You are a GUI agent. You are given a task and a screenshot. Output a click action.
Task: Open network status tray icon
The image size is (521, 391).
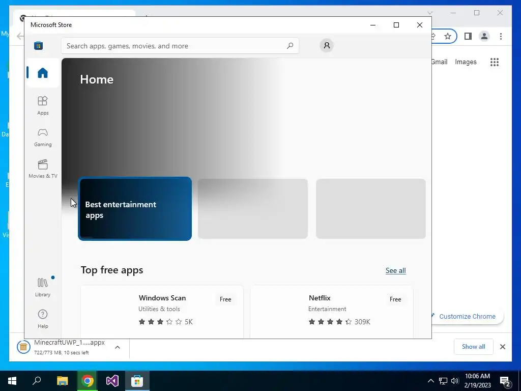[x=443, y=381]
